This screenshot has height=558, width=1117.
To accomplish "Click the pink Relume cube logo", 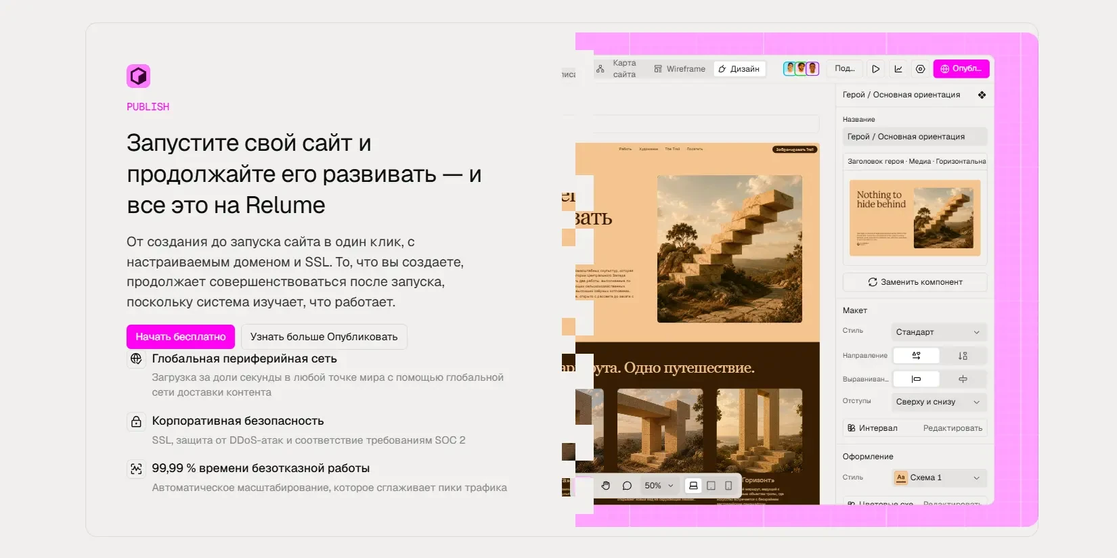I will point(138,76).
